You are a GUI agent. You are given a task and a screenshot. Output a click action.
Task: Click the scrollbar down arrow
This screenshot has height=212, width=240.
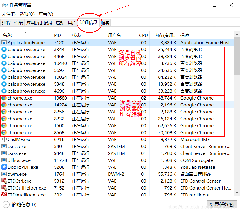[x=237, y=192]
